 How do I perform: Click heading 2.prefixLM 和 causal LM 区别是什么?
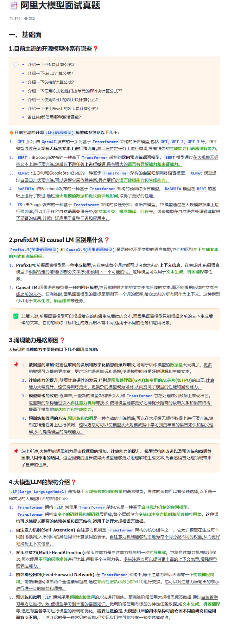click(x=56, y=240)
